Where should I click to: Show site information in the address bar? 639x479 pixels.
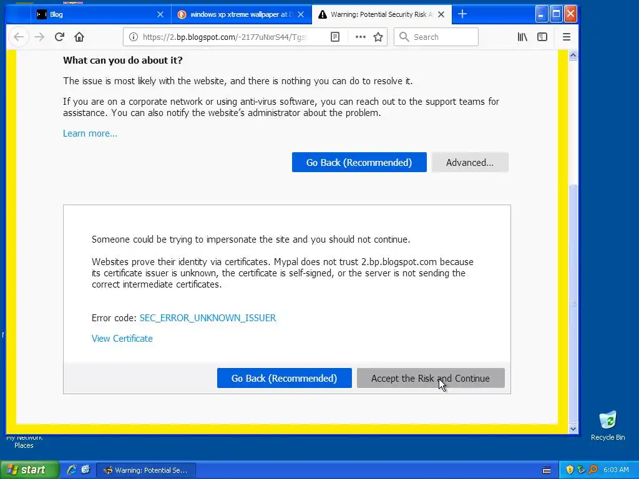(134, 37)
